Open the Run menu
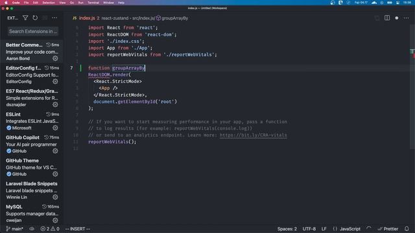This screenshot has width=415, height=233. pyautogui.click(x=80, y=3)
